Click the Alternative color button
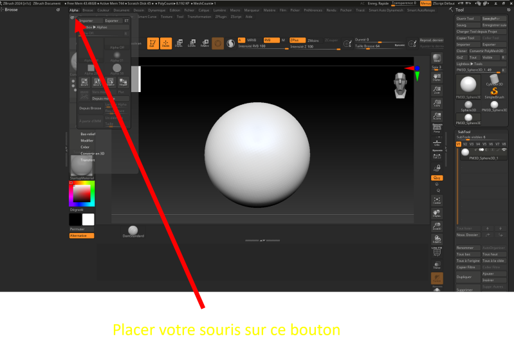The height and width of the screenshot is (350, 514). [x=82, y=235]
